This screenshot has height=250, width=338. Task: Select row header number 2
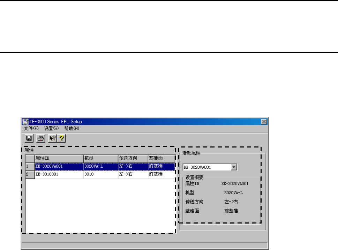pyautogui.click(x=30, y=175)
